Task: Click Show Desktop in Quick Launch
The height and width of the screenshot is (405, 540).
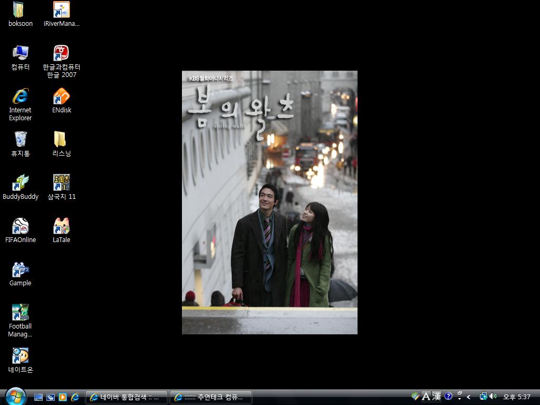Action: (38, 397)
